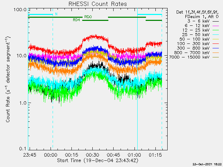
Task: Click the magenta swatch for 6 - 12 keV
Action: click(x=216, y=26)
